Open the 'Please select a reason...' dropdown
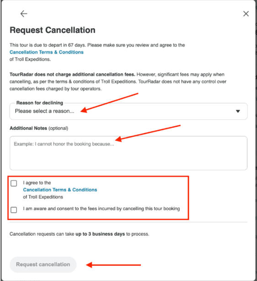 [128, 111]
